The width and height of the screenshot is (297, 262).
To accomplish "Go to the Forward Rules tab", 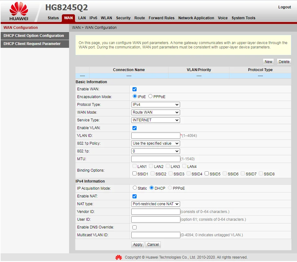I will [x=161, y=18].
